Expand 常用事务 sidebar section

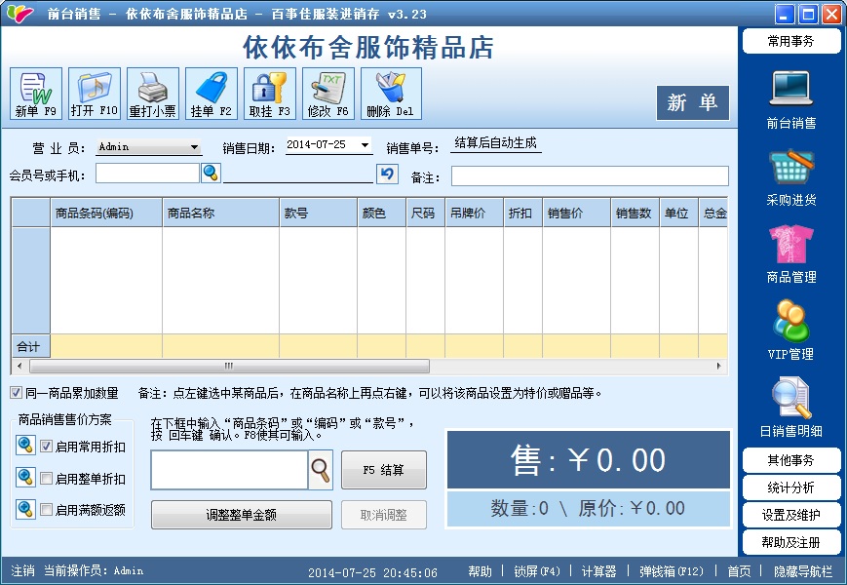tap(791, 41)
